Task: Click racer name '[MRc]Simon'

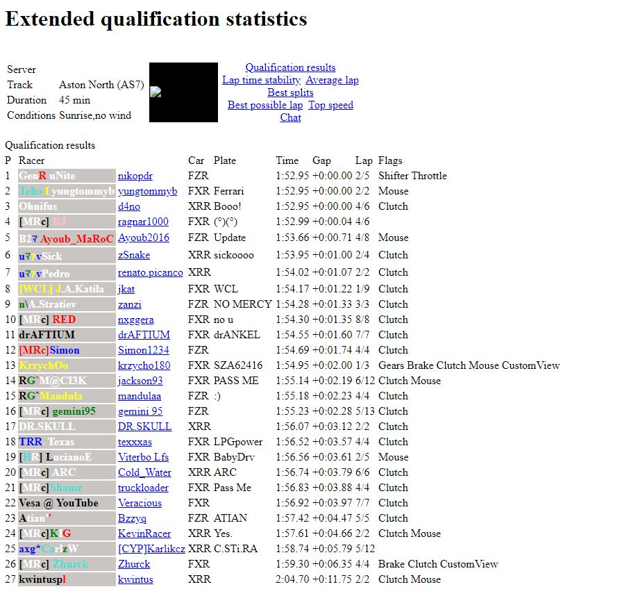Action: click(x=49, y=350)
